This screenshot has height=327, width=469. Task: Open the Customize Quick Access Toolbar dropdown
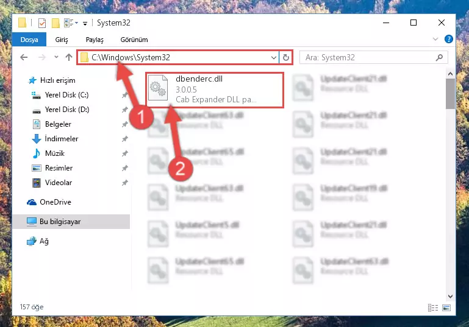[x=85, y=24]
